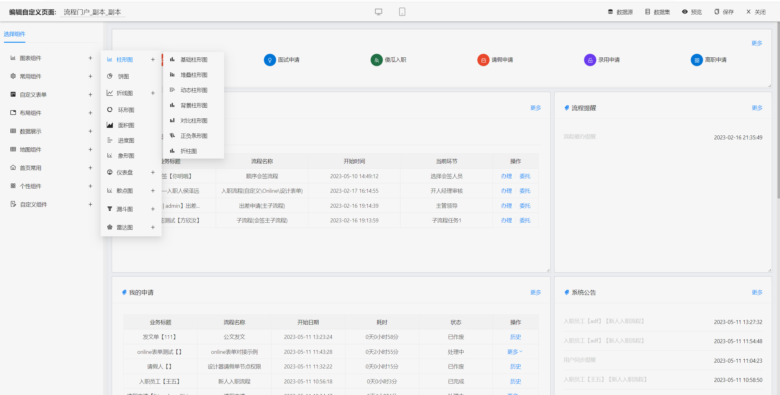The width and height of the screenshot is (780, 395).
Task: Expand 图表组件 with its plus sign
Action: (90, 58)
